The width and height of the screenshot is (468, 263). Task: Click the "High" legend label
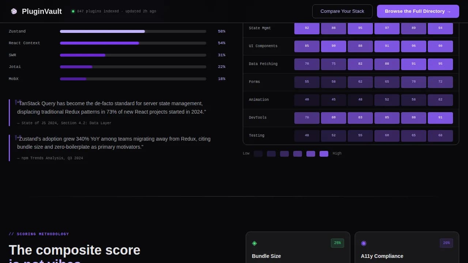click(x=337, y=153)
